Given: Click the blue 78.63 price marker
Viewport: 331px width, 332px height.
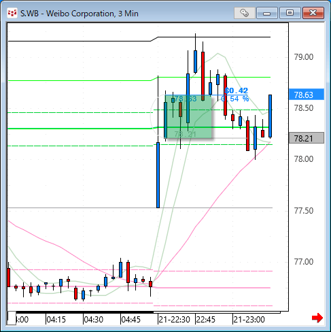Looking at the screenshot, I should point(307,95).
